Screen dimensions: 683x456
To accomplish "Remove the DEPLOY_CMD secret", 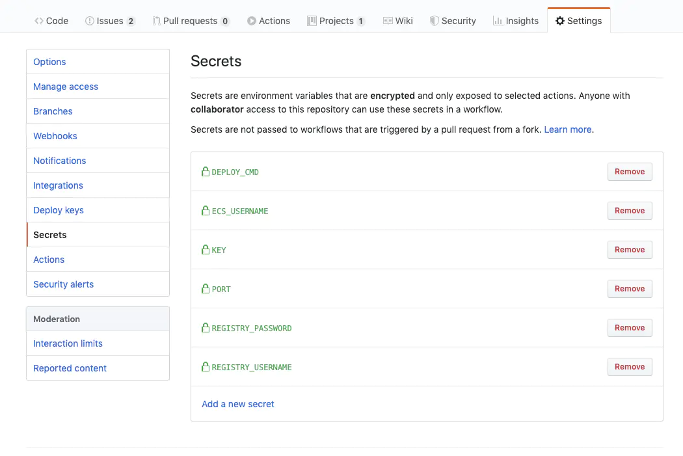I will coord(630,172).
